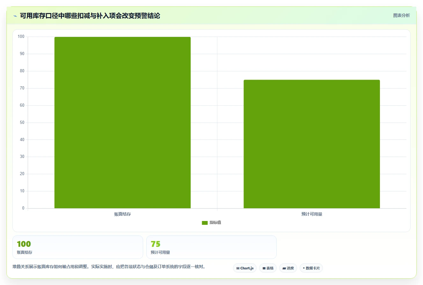
Task: Select the 预计可用量 x-axis label
Action: tap(312, 214)
